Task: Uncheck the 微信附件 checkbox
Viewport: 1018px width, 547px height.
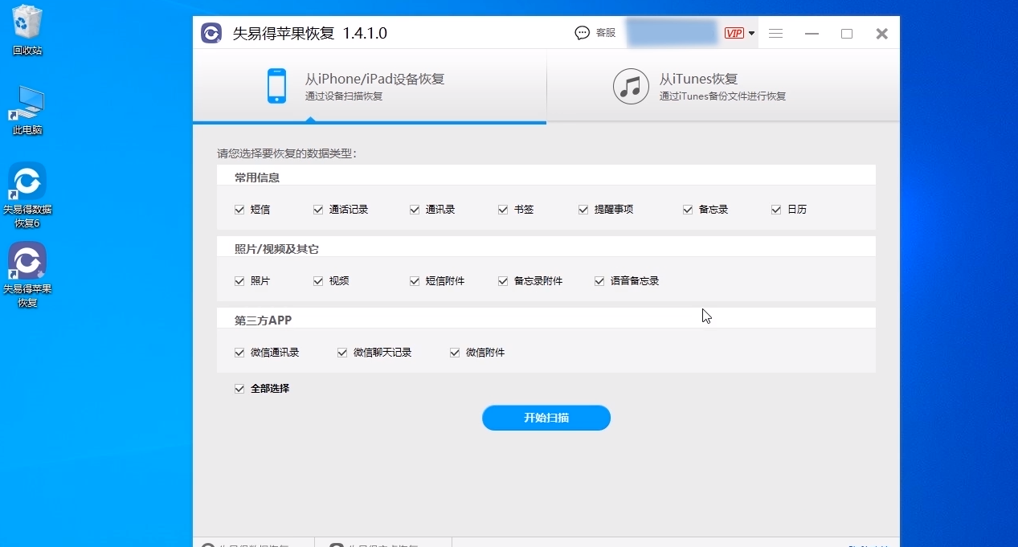Action: pos(455,353)
